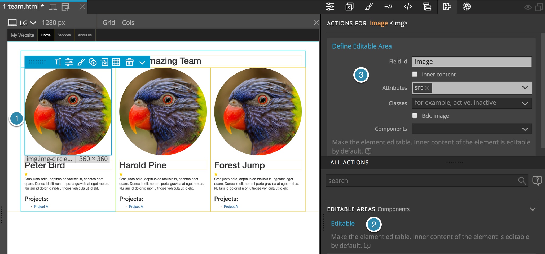545x254 pixels.
Task: Click help icon after Define Editable Area description
Action: 368,151
